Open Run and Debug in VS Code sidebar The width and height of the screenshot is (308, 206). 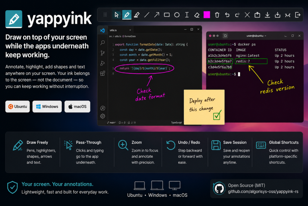point(103,63)
